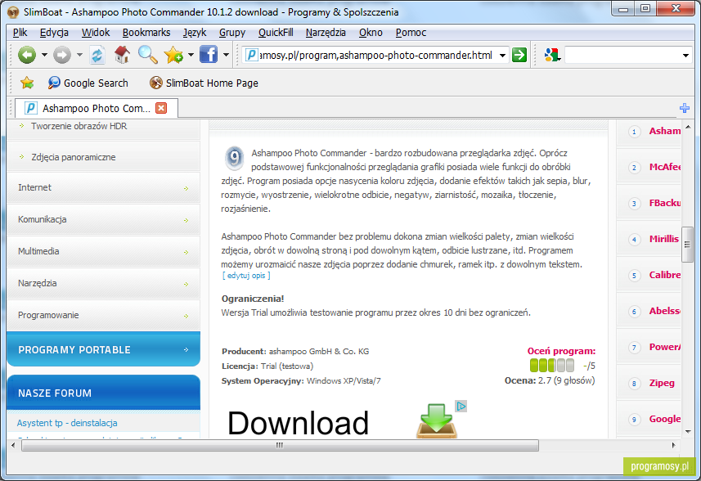Open the bookmark star dropdown arrow

(191, 55)
